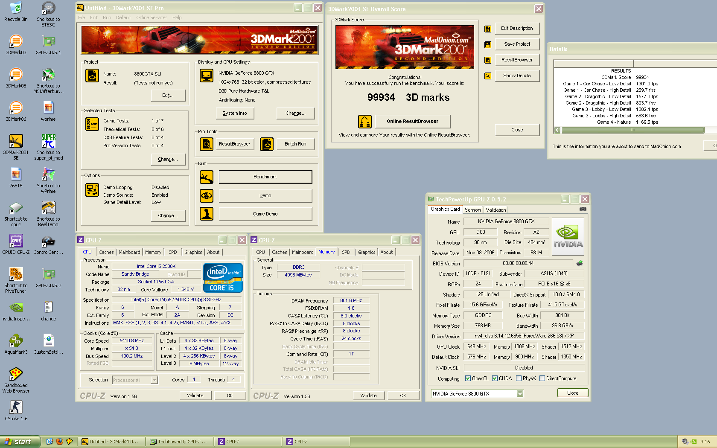Toggle the PhysX checkbox in GPU-Z
This screenshot has height=448, width=717.
coord(519,378)
